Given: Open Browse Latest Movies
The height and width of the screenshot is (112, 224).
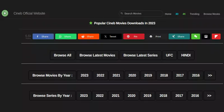Looking at the screenshot, I should tap(97, 55).
